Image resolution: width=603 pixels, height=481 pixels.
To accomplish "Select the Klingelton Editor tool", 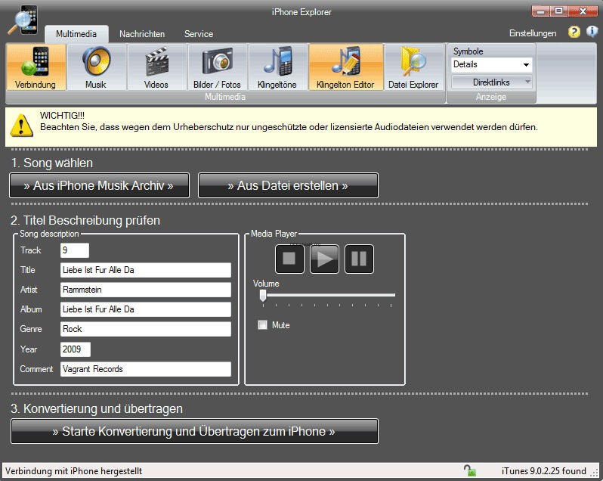I will pos(345,67).
